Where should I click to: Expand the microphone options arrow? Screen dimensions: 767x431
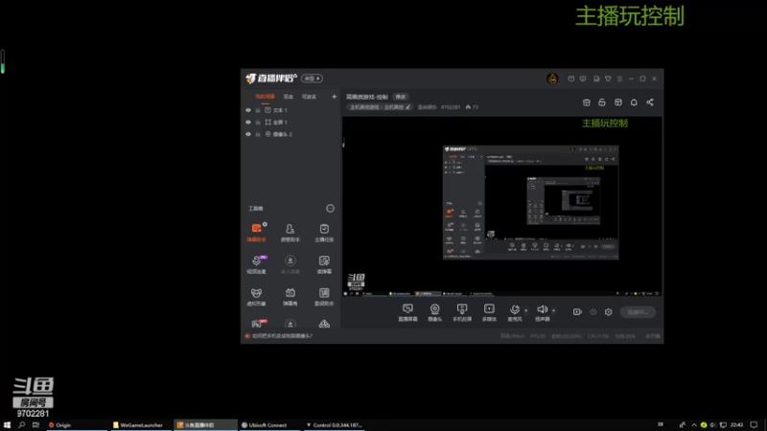(525, 310)
